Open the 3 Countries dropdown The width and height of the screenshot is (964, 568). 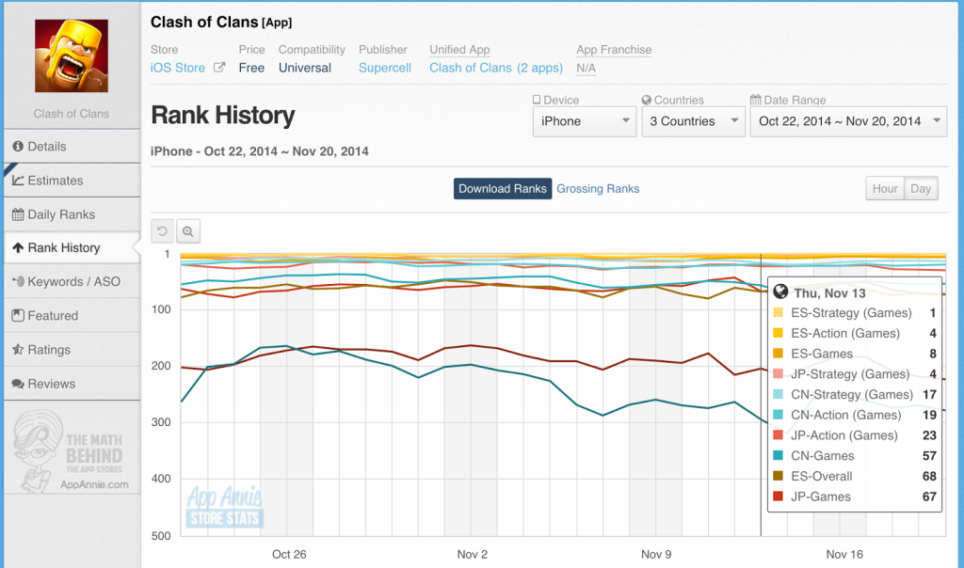(694, 121)
